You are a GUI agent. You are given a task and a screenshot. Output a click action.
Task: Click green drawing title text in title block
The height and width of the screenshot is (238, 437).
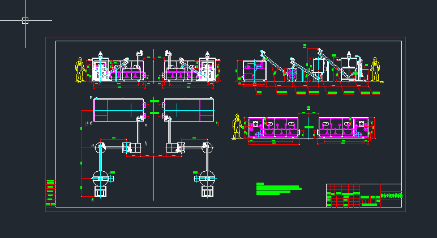[x=391, y=195]
